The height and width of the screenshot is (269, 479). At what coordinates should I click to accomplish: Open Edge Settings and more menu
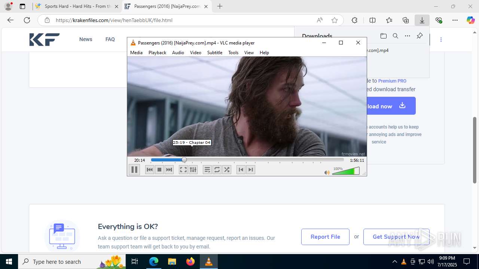coord(455,20)
